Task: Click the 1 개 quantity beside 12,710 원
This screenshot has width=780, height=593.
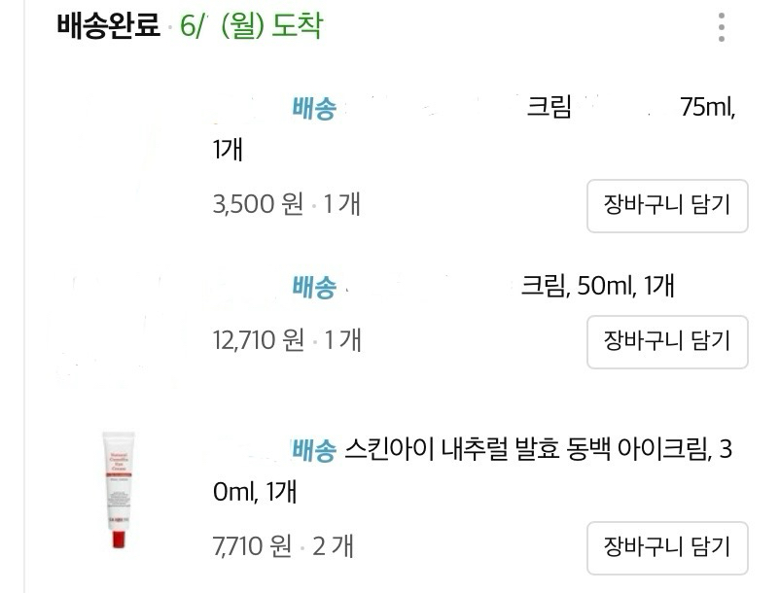Action: 341,341
